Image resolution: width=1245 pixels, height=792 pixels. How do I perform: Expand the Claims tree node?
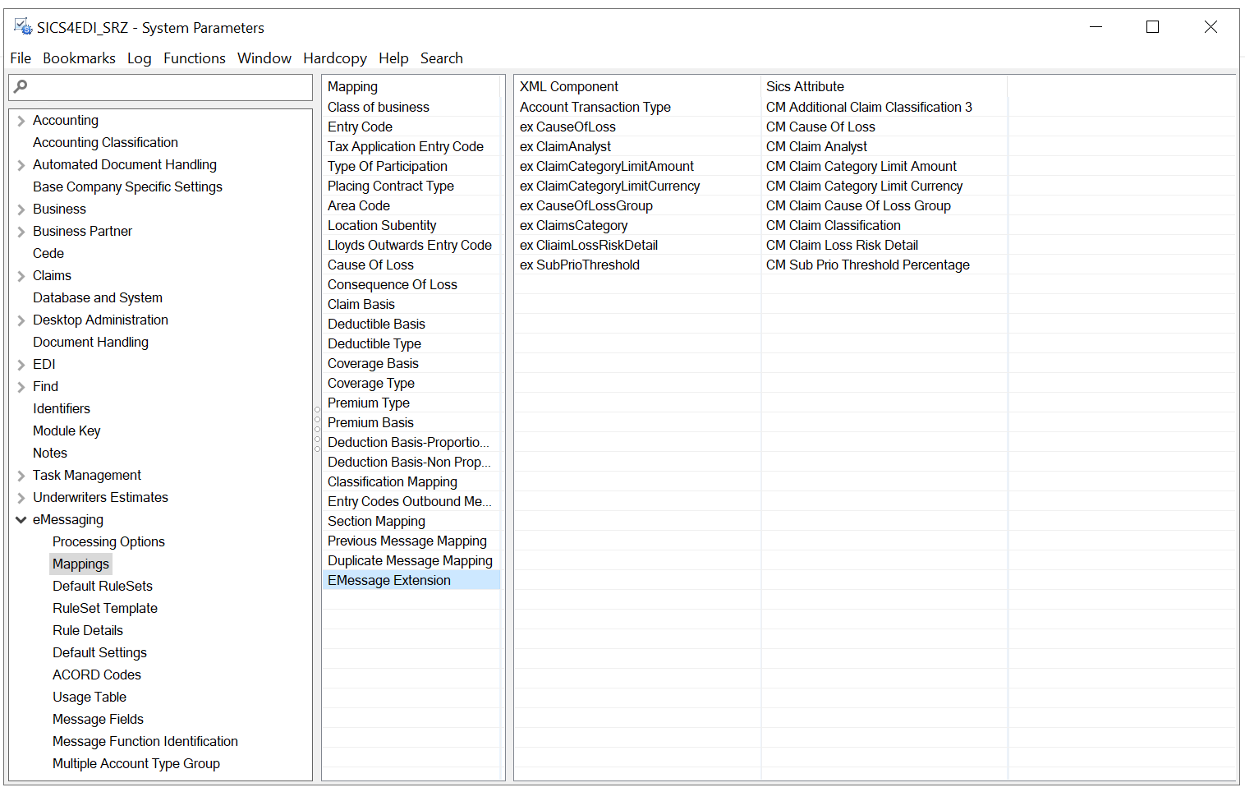[21, 275]
